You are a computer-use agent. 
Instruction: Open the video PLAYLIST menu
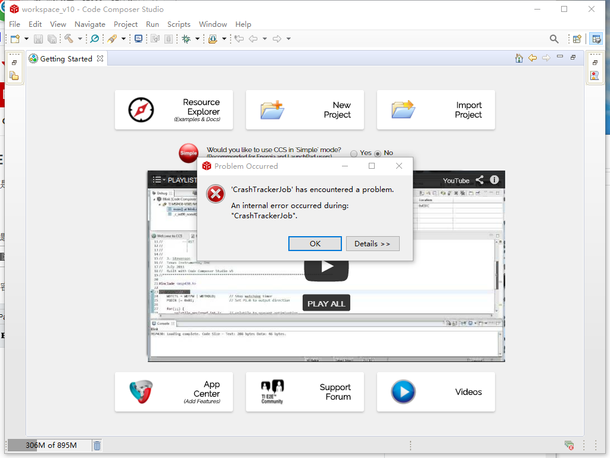(x=175, y=180)
